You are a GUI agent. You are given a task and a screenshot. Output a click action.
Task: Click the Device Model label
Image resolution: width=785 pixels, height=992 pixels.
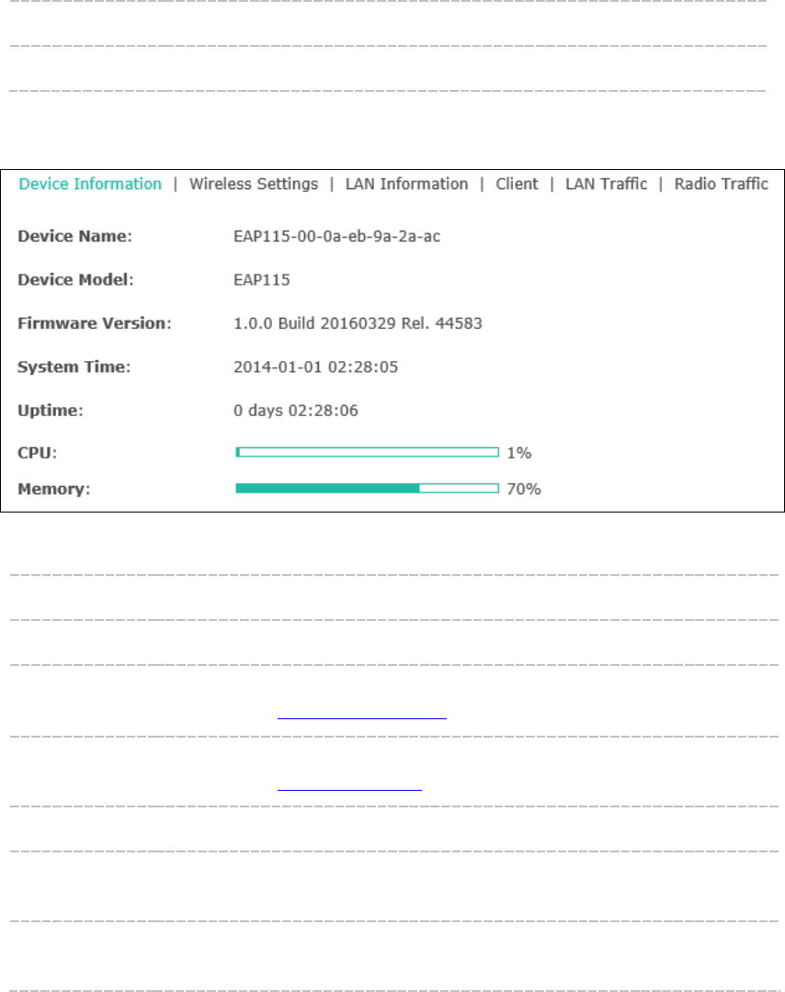tap(75, 279)
